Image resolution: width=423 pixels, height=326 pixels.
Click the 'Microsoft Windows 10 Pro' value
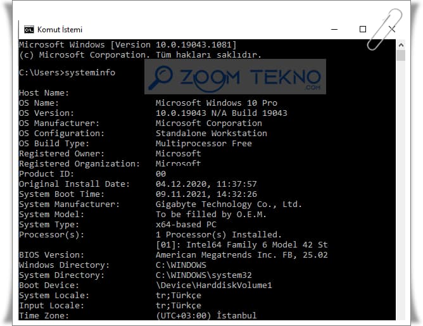click(x=217, y=103)
